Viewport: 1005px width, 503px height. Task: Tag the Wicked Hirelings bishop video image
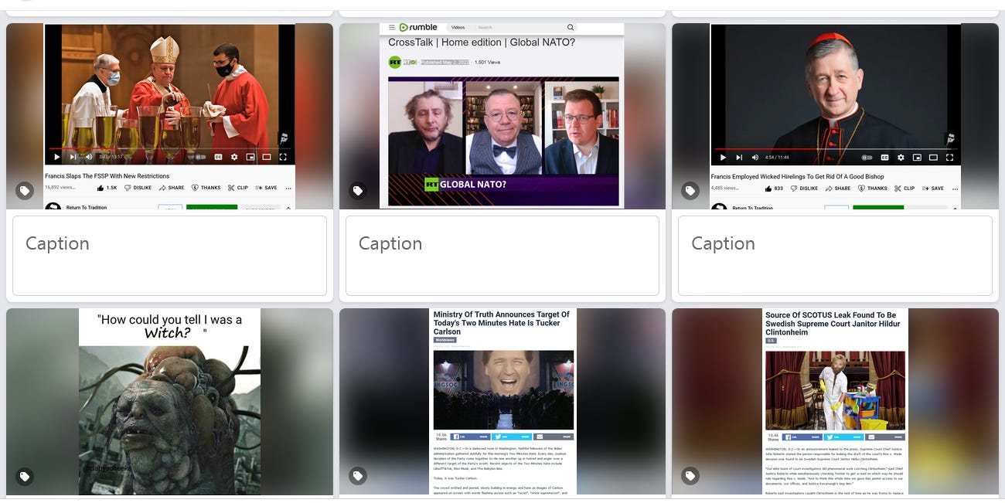pyautogui.click(x=690, y=190)
